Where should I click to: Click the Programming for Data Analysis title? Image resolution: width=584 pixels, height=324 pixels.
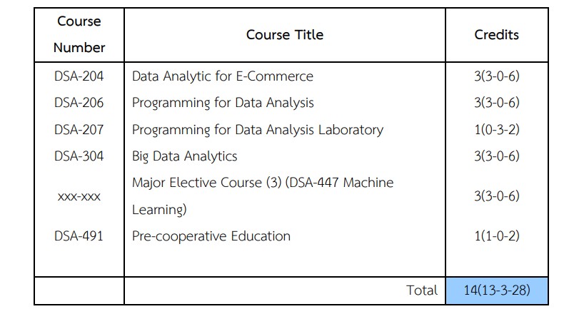(x=223, y=103)
